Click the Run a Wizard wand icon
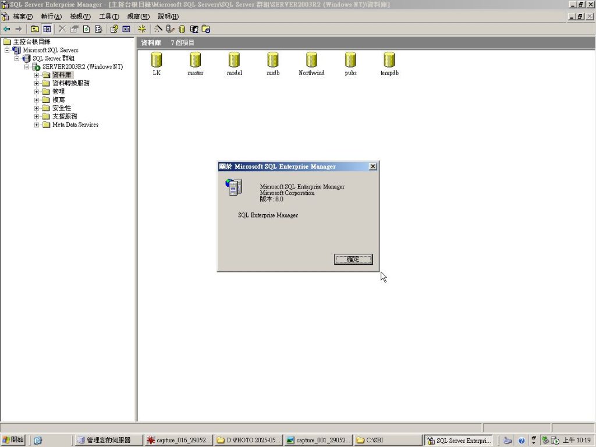 158,29
